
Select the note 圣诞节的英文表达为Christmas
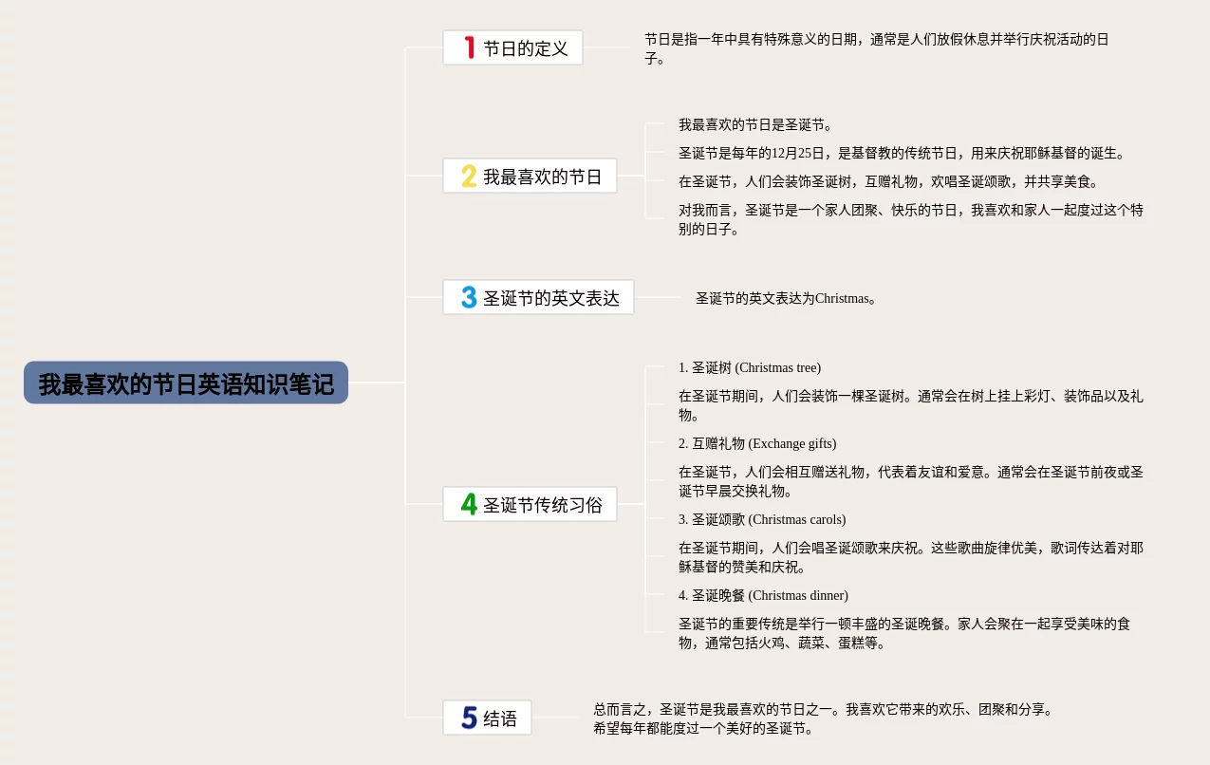(785, 298)
